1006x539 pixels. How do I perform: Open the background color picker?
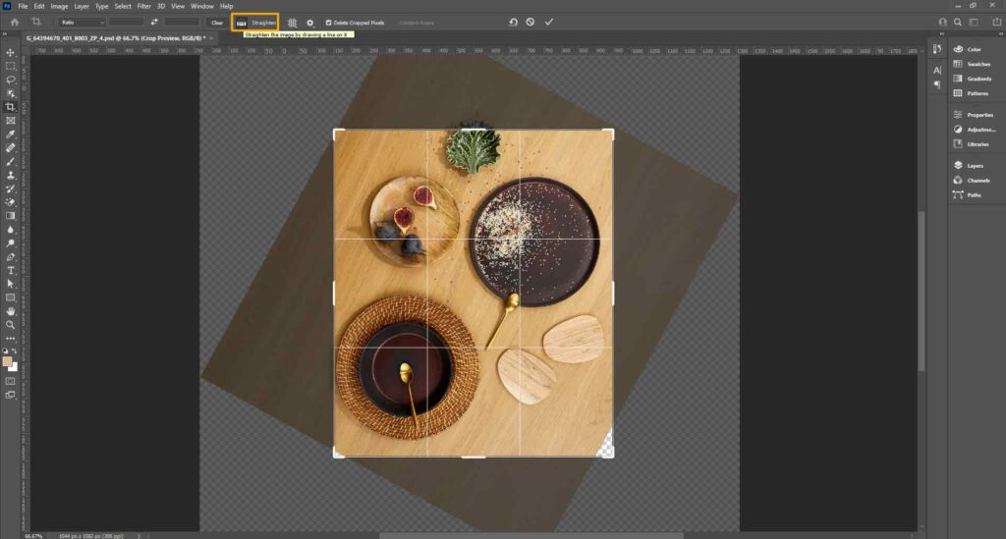click(x=14, y=367)
